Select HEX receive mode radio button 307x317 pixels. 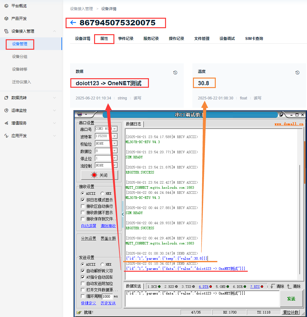point(102,193)
